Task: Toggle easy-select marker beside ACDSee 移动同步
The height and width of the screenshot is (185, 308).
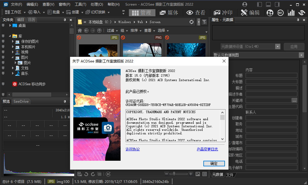Action: point(3,84)
